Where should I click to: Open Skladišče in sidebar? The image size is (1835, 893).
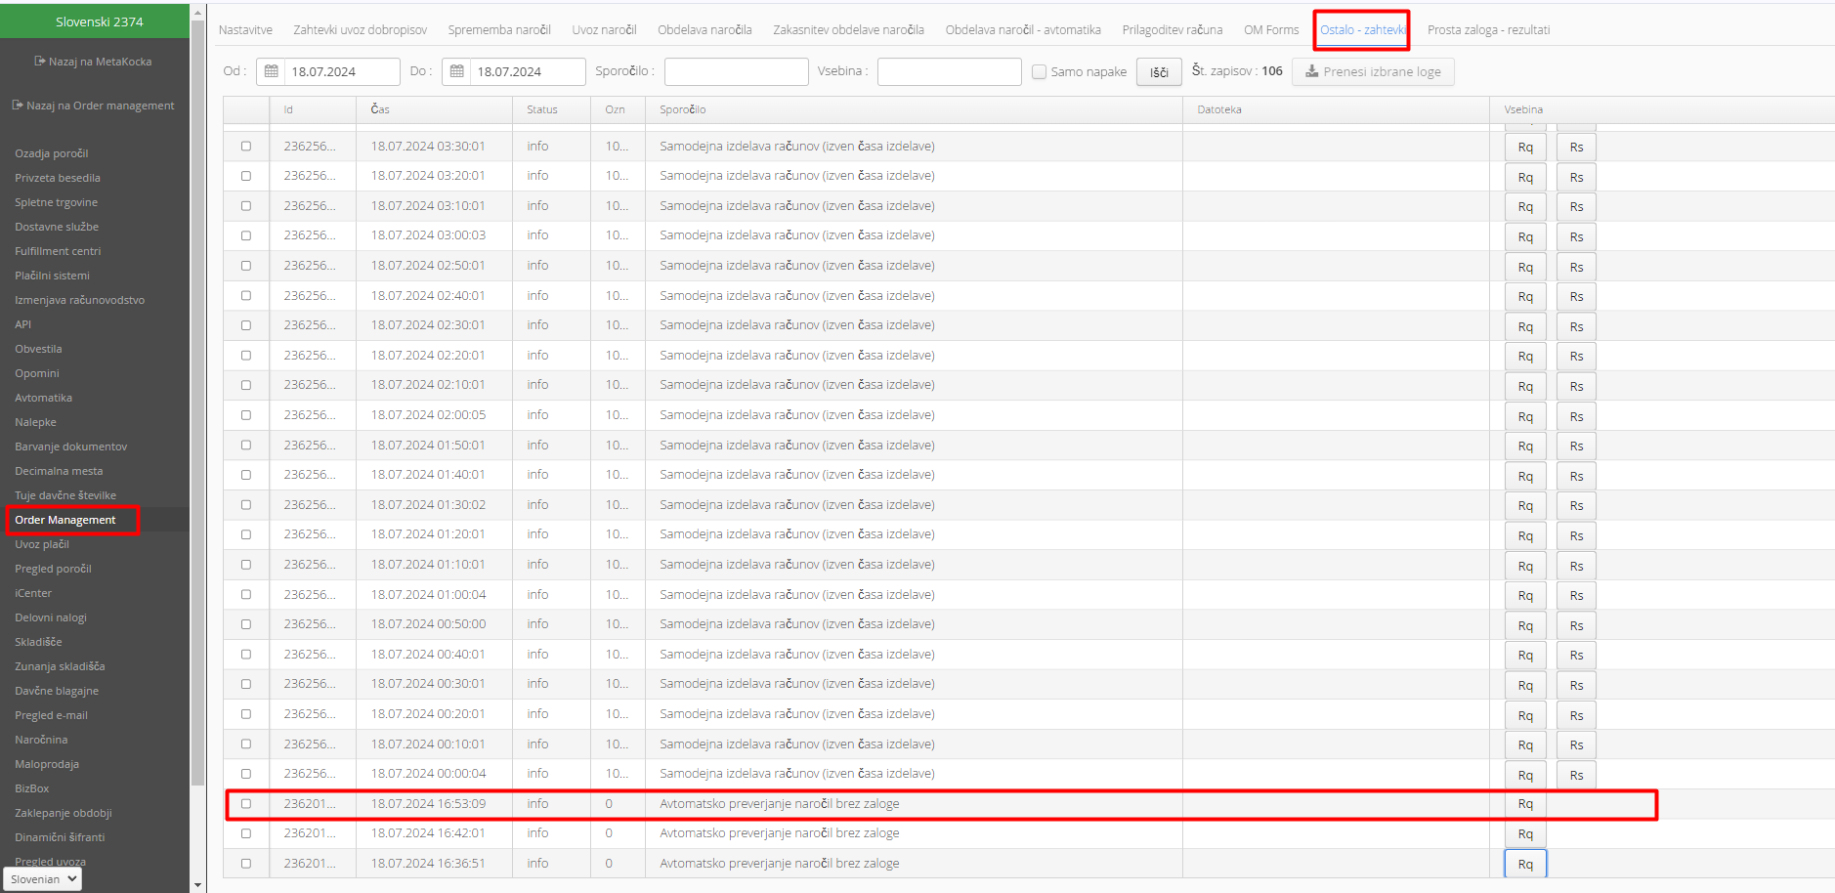(39, 642)
